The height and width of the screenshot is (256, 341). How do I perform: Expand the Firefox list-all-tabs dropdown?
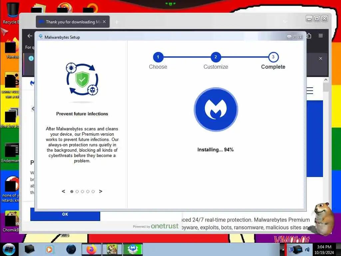pyautogui.click(x=285, y=22)
